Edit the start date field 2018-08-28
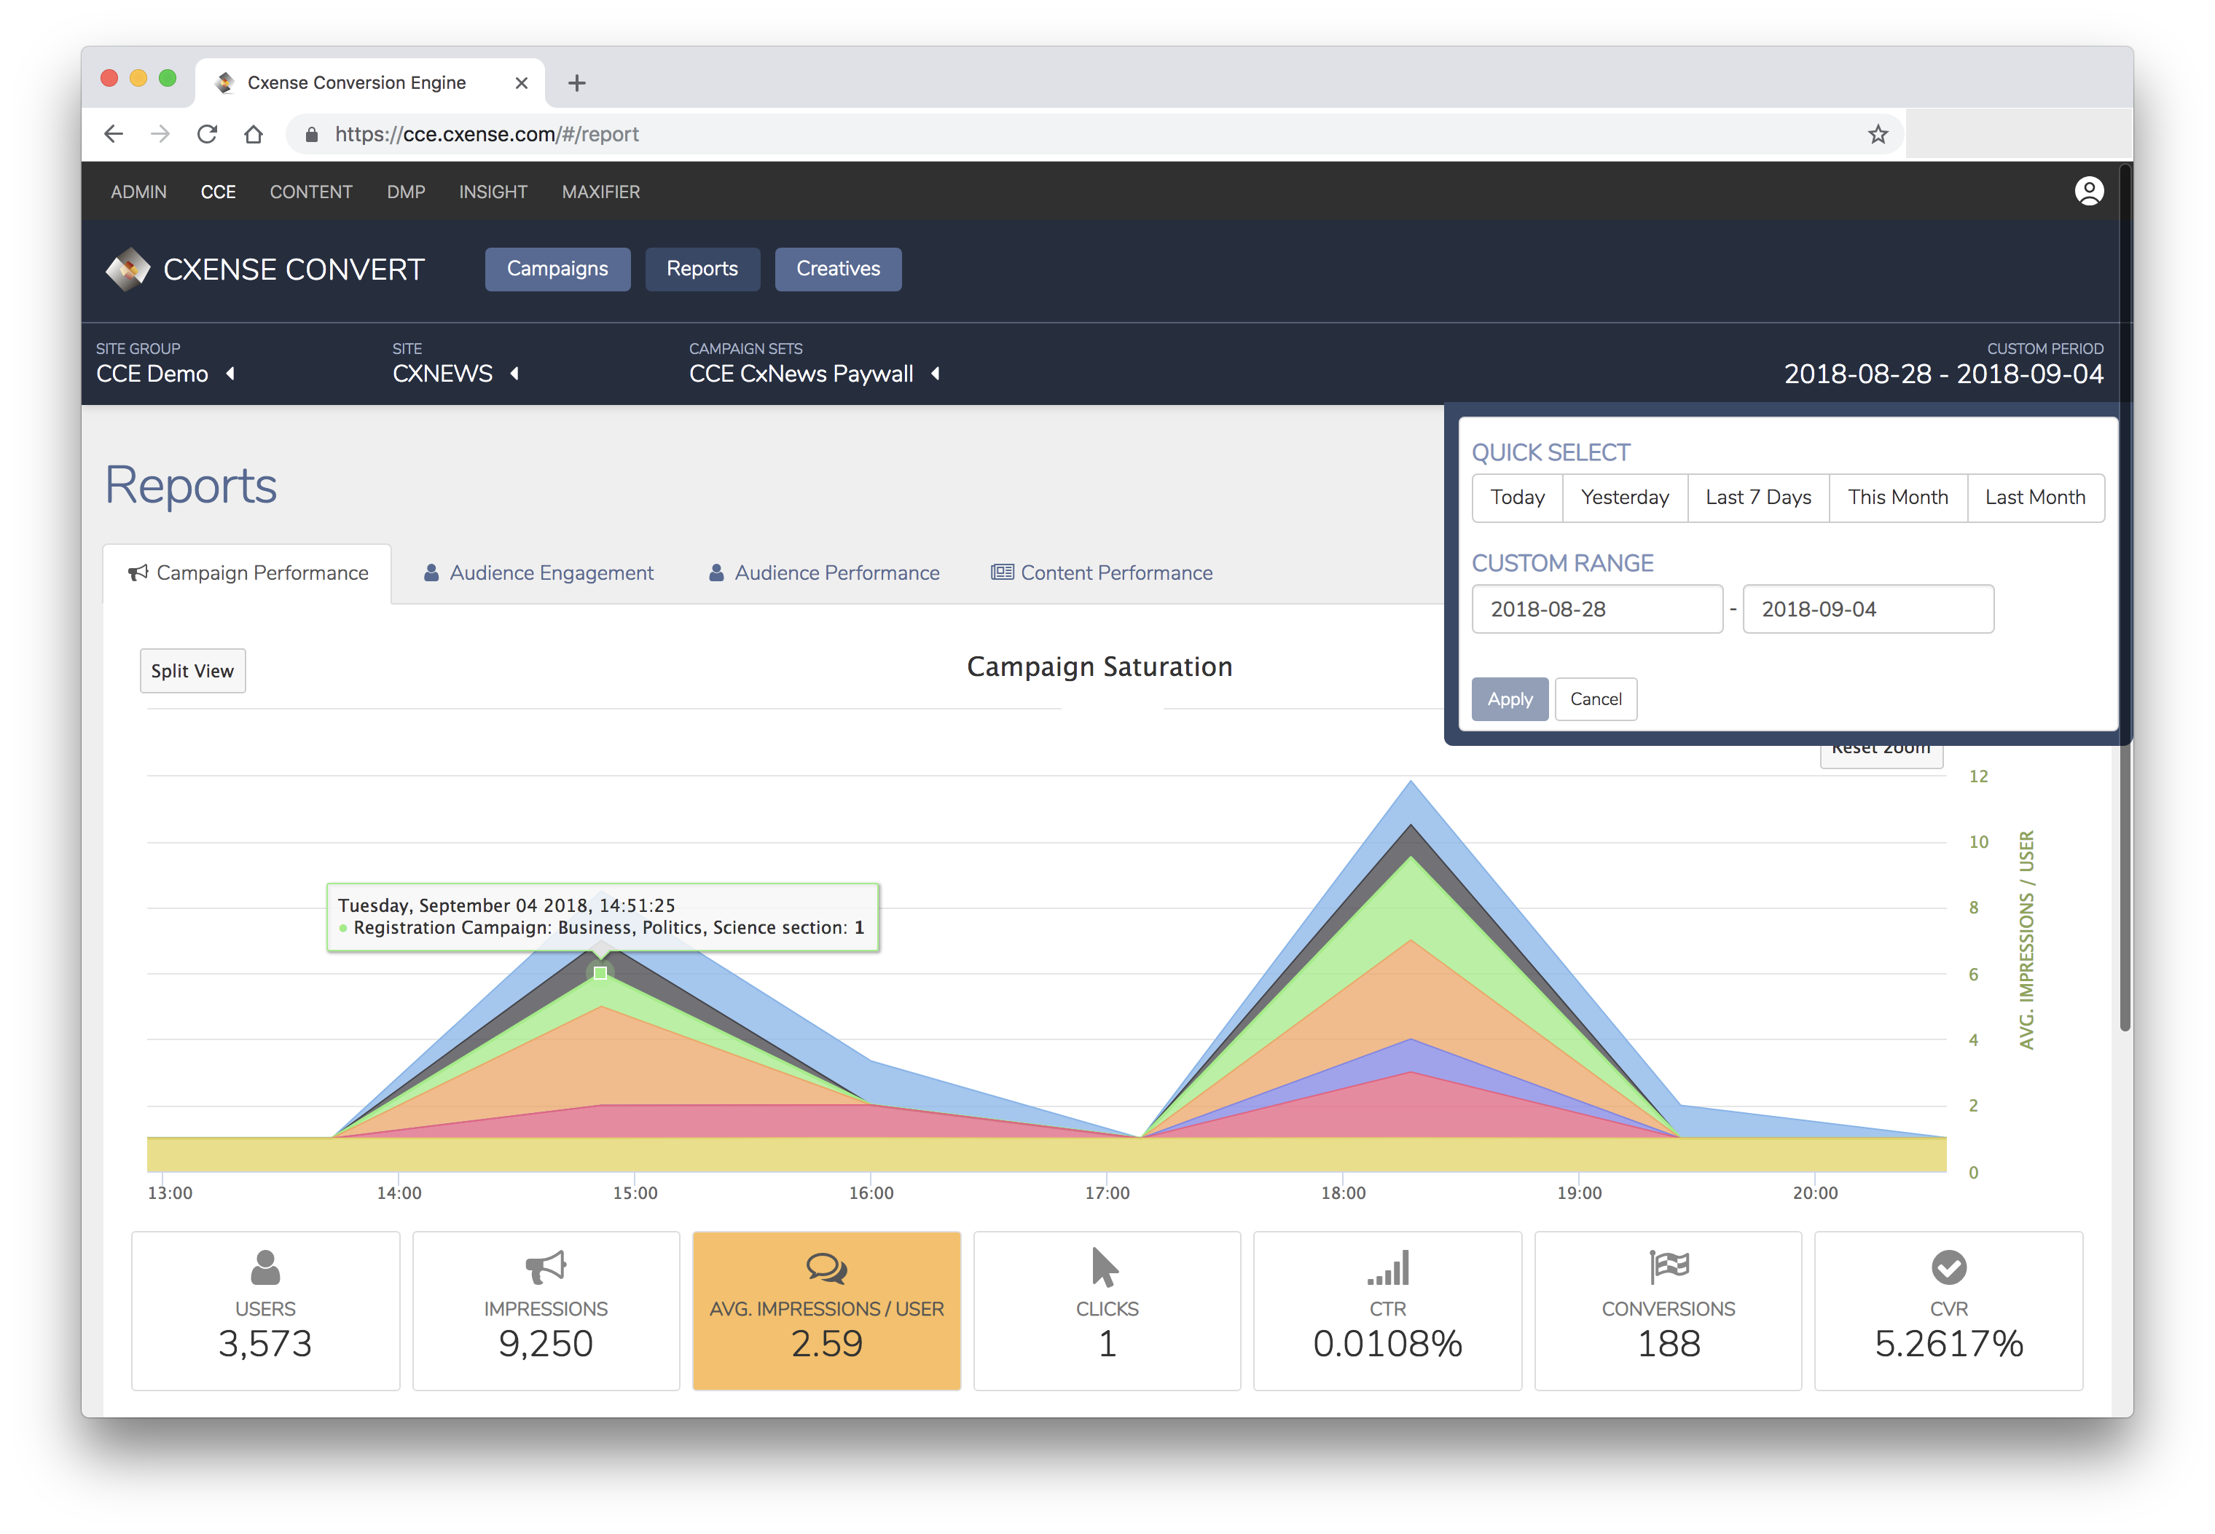The width and height of the screenshot is (2215, 1534). click(1597, 608)
